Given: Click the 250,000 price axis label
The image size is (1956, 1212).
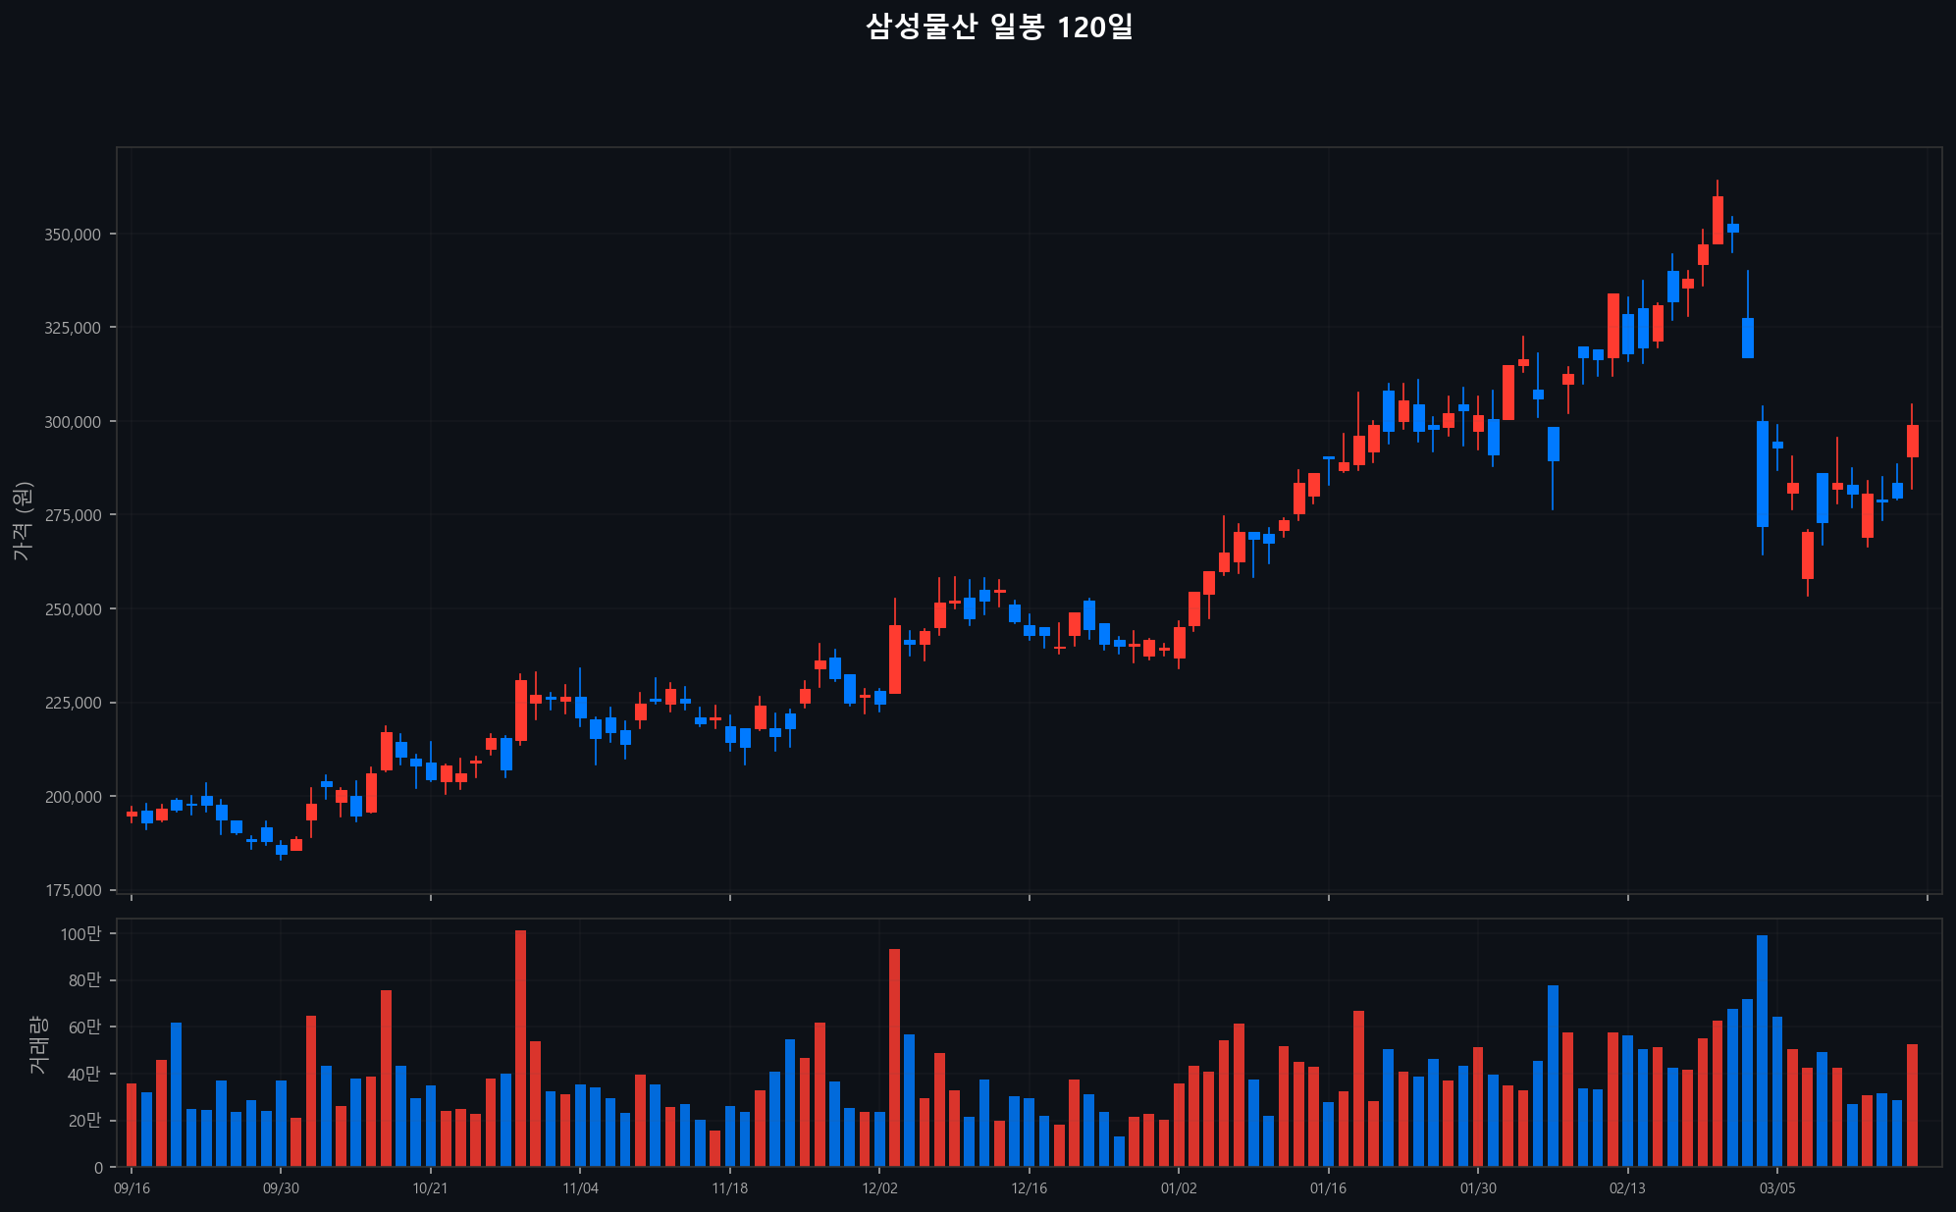Looking at the screenshot, I should click(73, 609).
